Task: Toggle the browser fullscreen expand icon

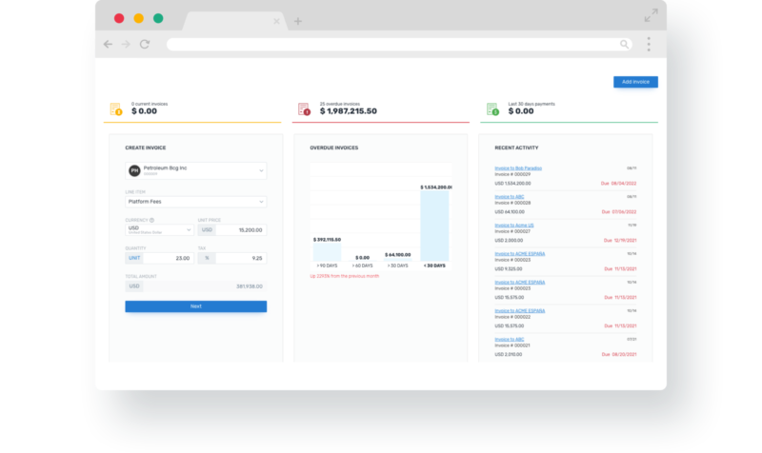Action: (651, 15)
